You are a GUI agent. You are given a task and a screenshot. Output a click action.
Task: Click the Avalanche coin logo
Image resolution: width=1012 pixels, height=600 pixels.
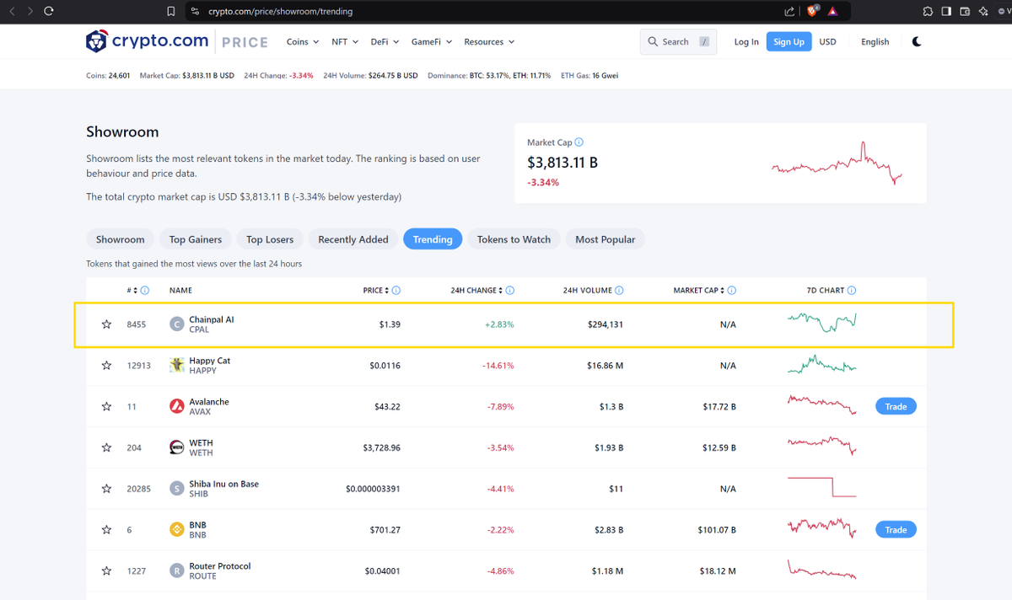177,406
